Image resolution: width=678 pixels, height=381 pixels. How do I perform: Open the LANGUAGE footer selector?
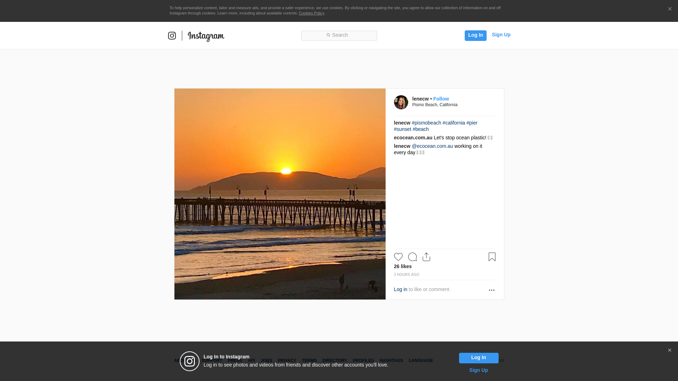click(x=421, y=361)
